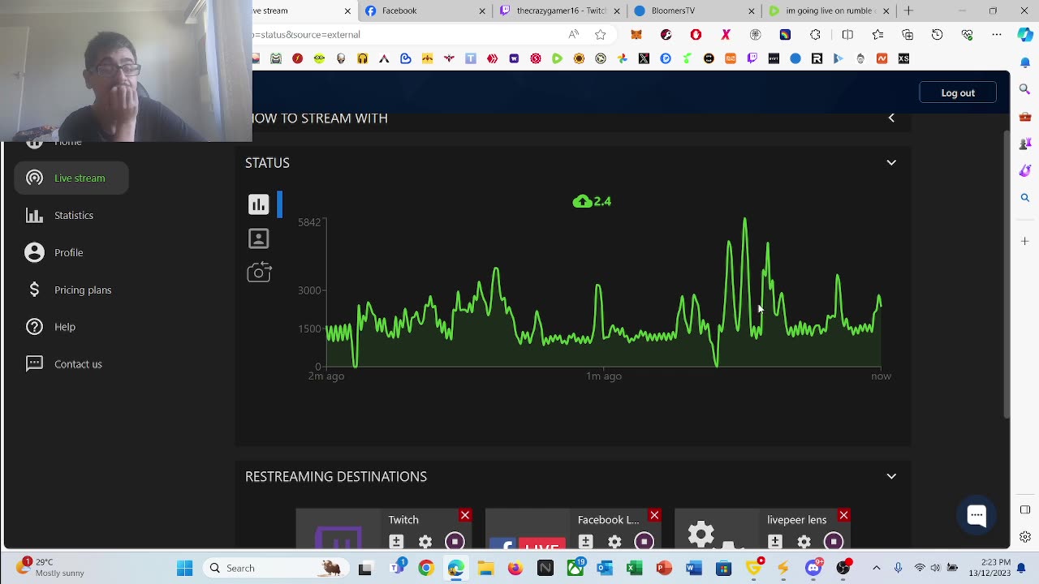The width and height of the screenshot is (1039, 584).
Task: Stop restreaming to Facebook Live
Action: tap(644, 541)
